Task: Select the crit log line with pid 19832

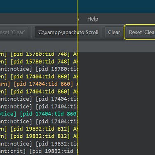Action: (39, 151)
